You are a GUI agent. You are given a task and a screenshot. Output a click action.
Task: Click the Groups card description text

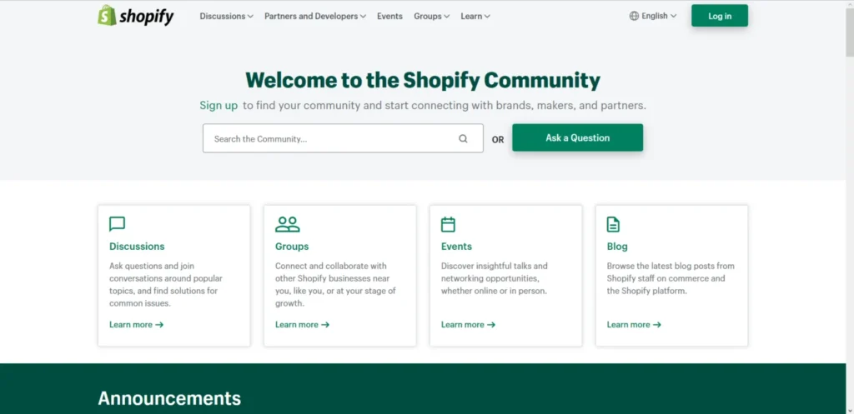tap(335, 285)
